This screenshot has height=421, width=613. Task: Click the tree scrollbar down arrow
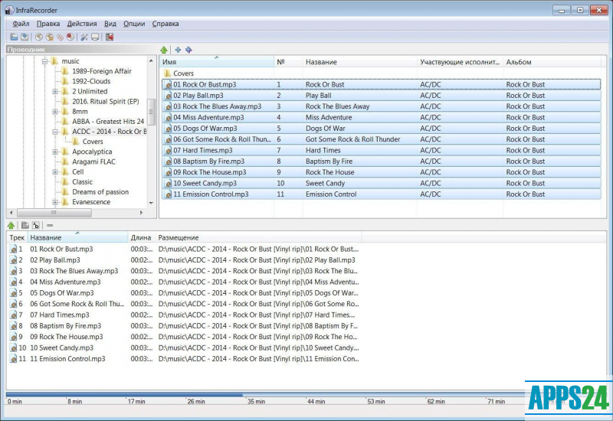(x=151, y=203)
